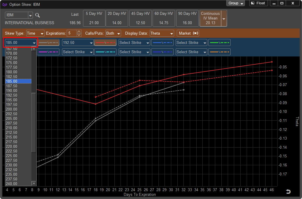Click the green line style swatch

(219, 42)
